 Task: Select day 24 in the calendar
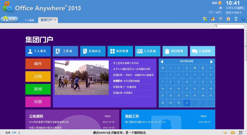187,95
